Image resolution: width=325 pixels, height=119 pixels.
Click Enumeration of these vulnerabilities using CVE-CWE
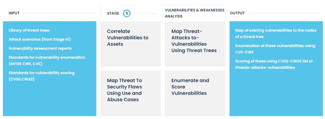pos(275,49)
